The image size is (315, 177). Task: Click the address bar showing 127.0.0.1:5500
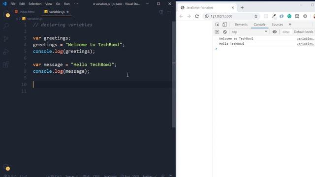[231, 16]
